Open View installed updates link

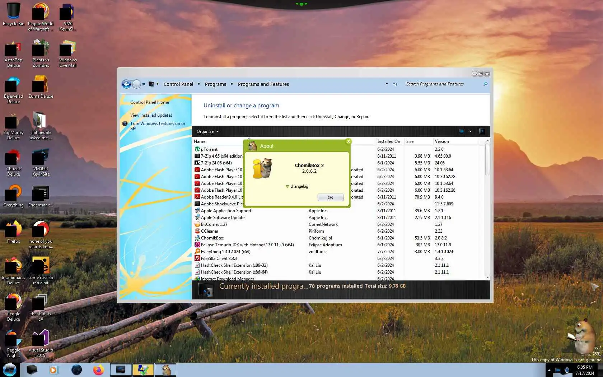151,115
